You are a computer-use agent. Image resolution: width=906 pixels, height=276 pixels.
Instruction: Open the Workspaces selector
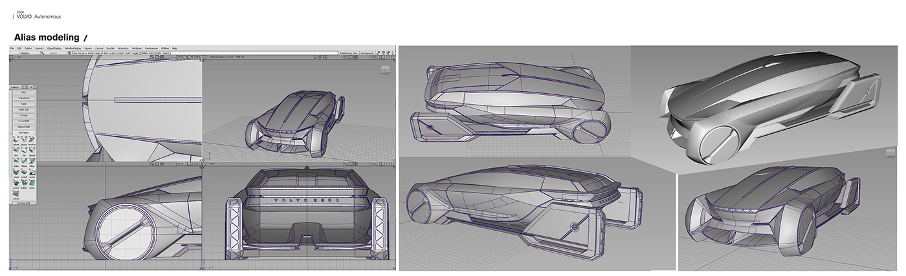[367, 52]
